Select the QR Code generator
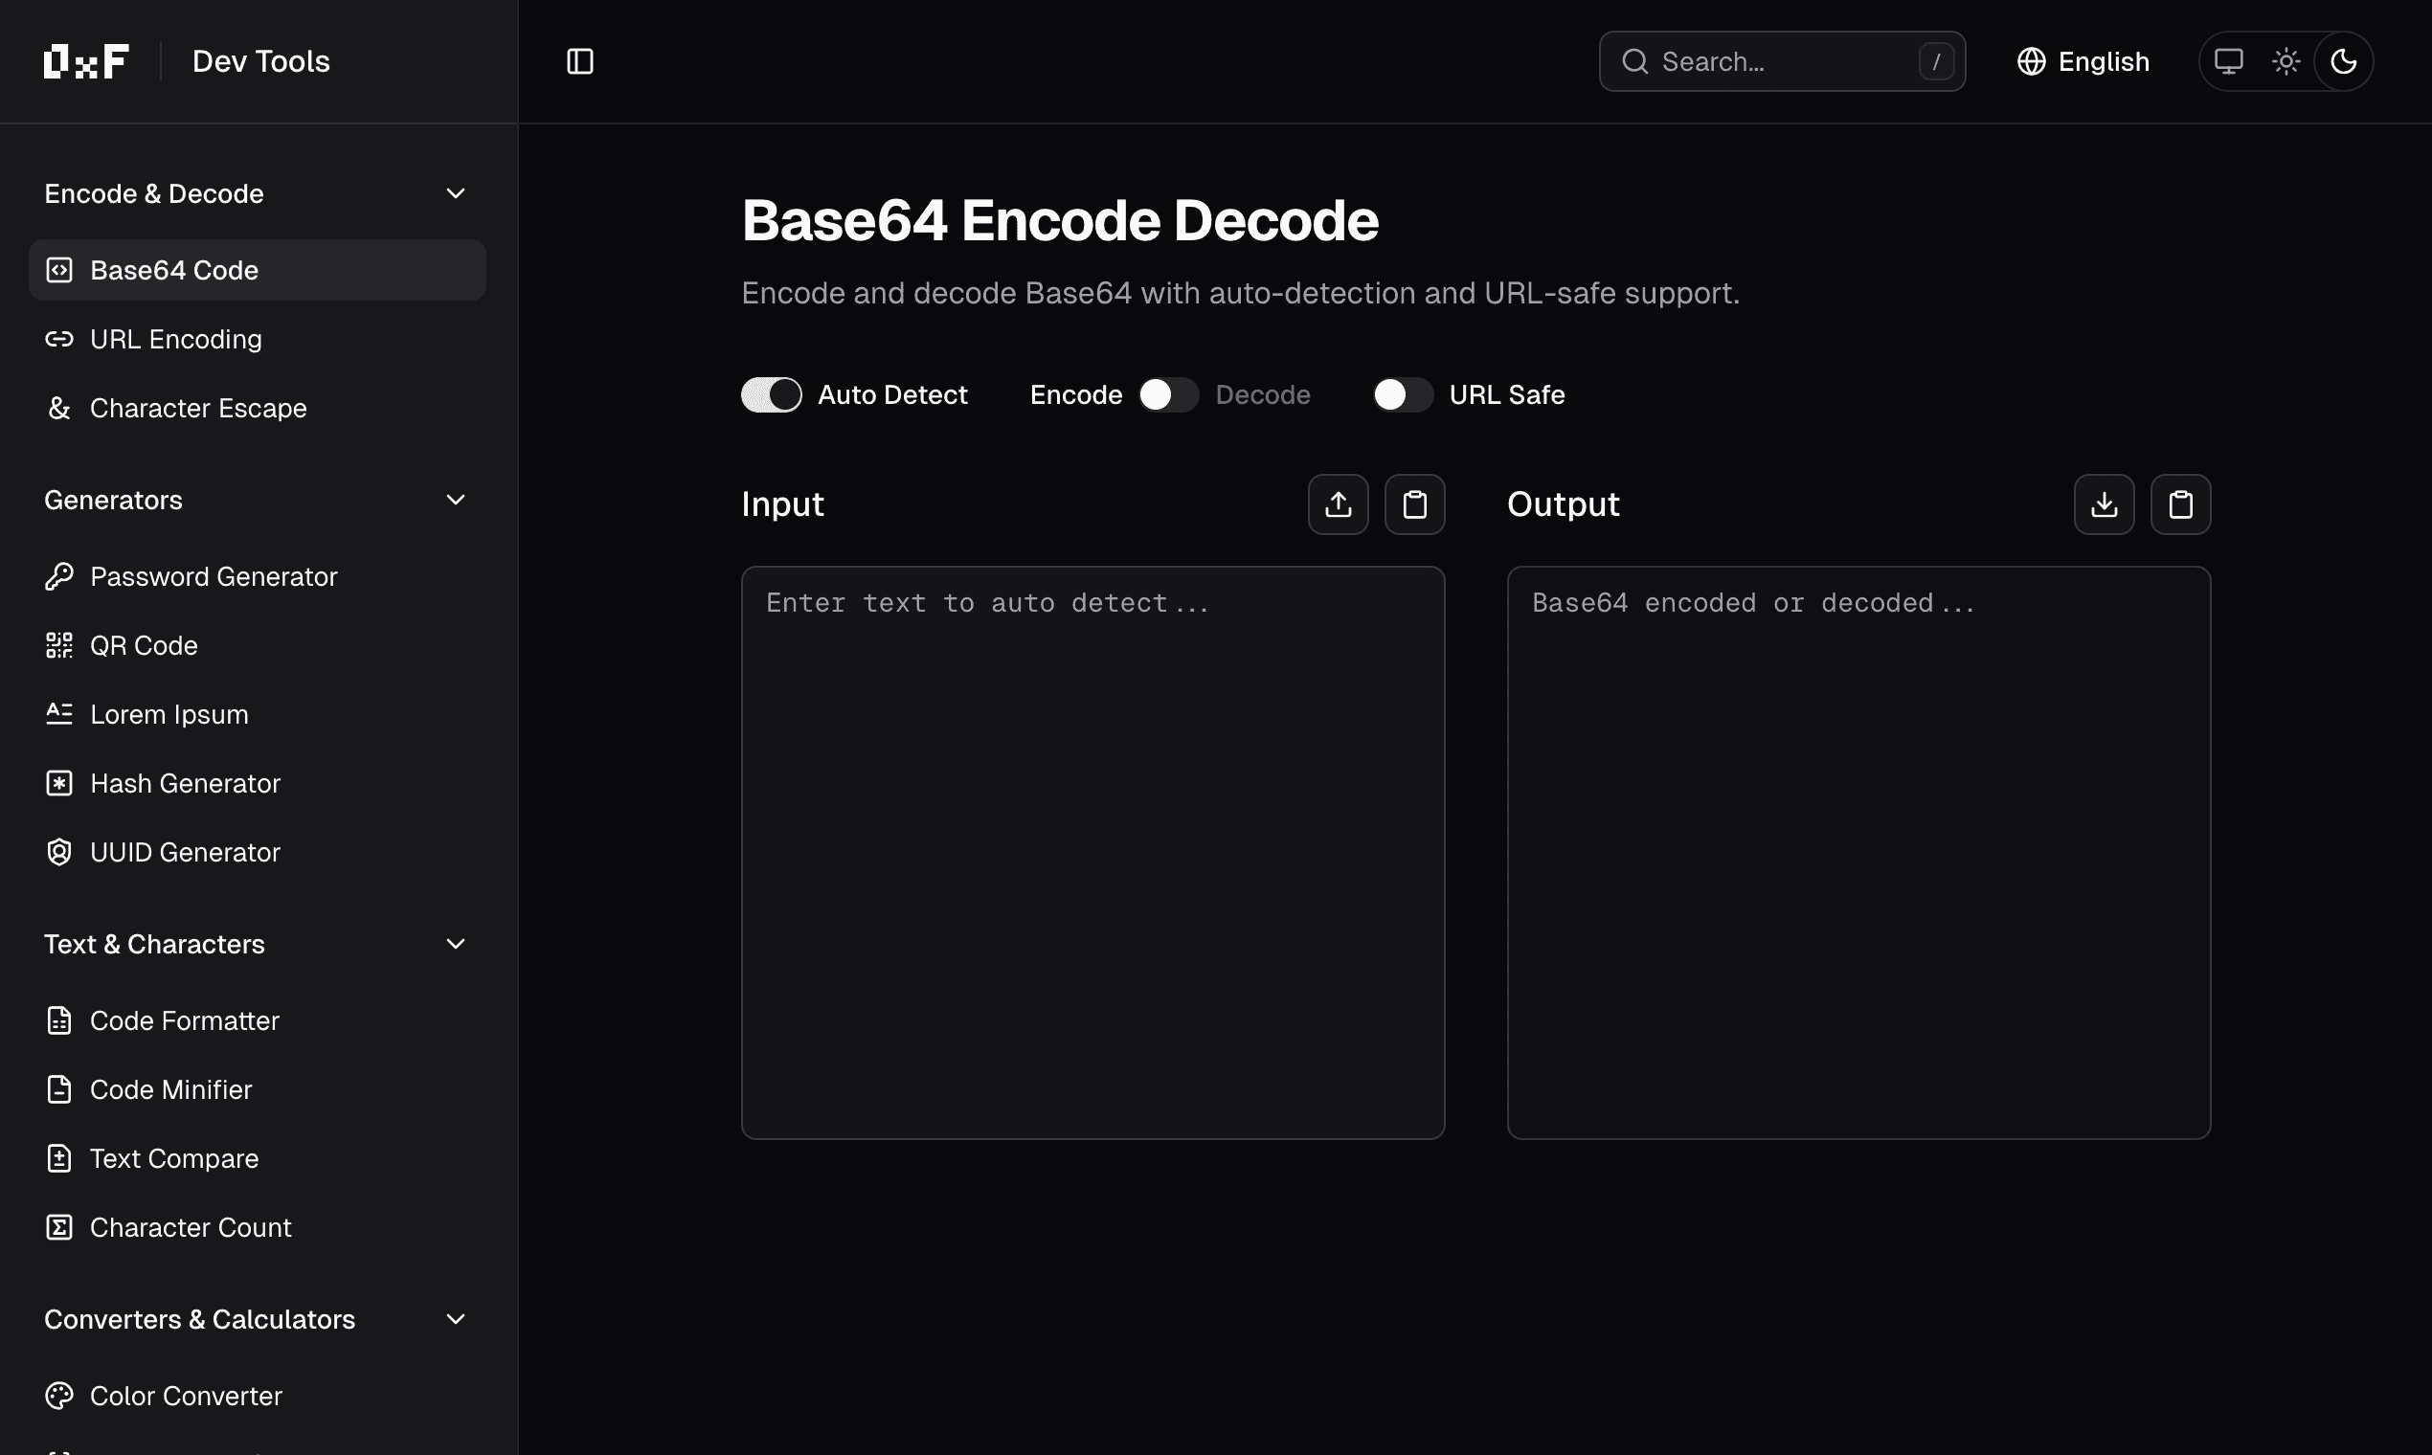 click(x=144, y=645)
